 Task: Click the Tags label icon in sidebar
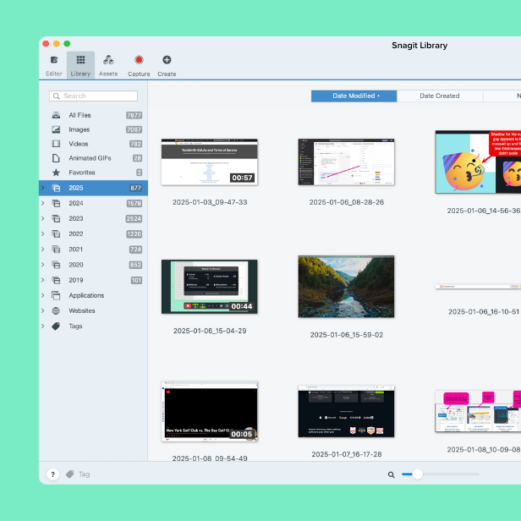pyautogui.click(x=56, y=326)
